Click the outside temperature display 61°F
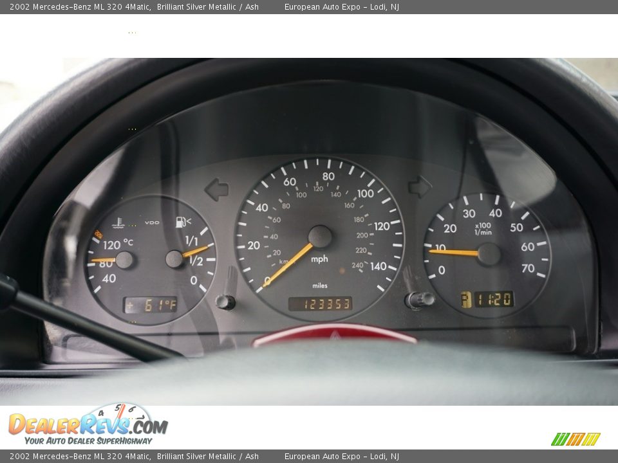 (x=151, y=305)
